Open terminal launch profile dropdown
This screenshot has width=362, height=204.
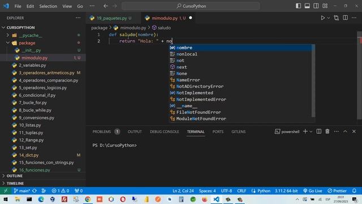click(x=311, y=131)
